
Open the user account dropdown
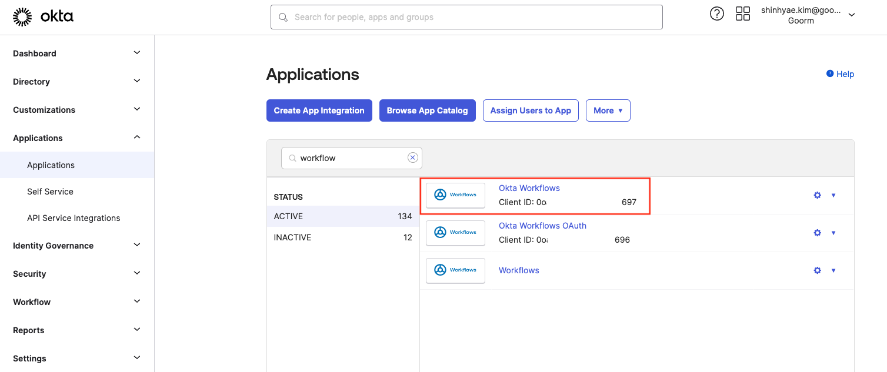point(851,15)
